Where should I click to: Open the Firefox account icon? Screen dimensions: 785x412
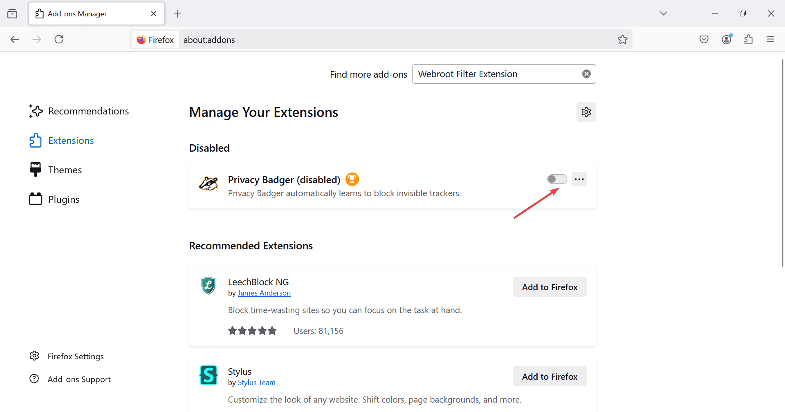(727, 39)
